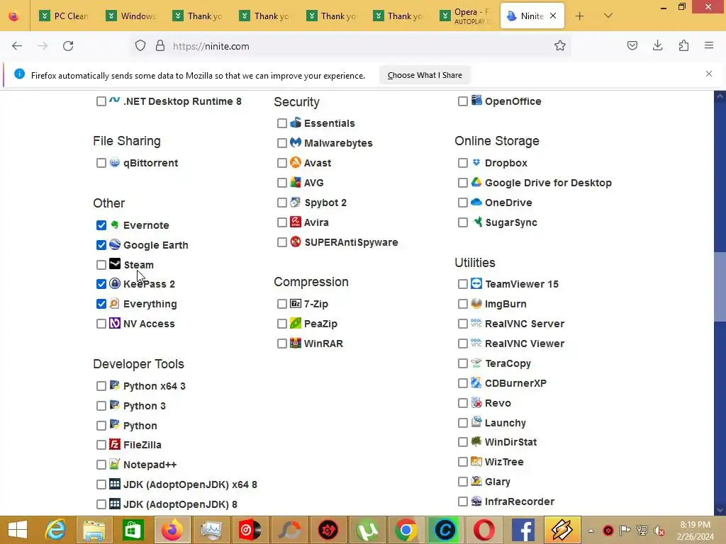The image size is (726, 544).
Task: Open a new browser tab
Action: pos(579,16)
